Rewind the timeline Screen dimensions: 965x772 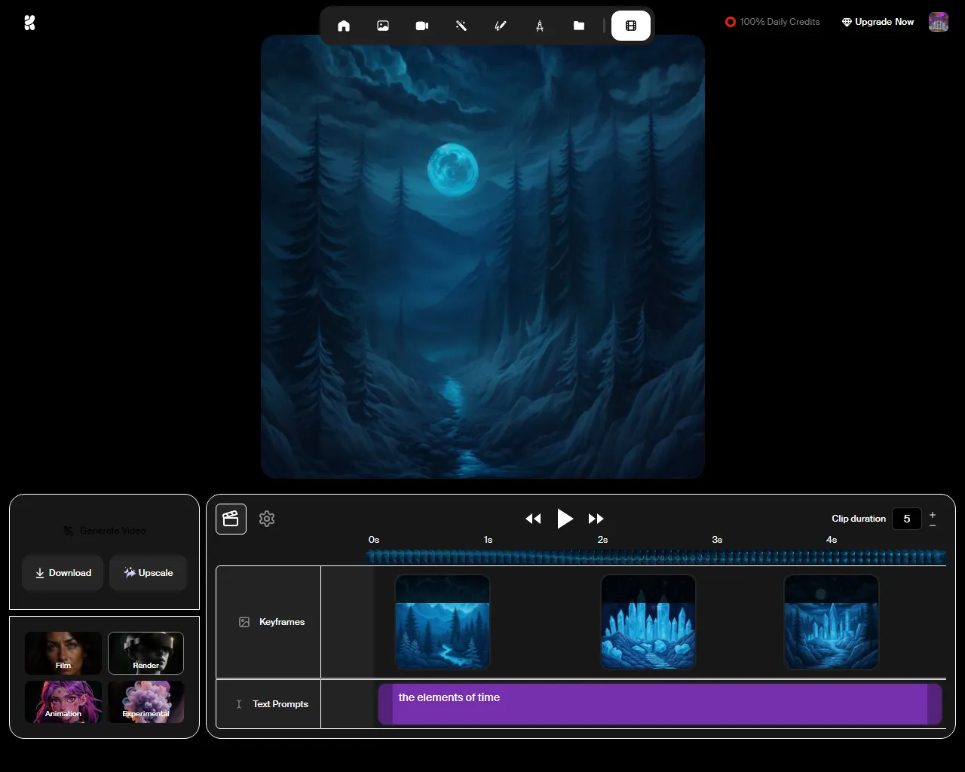[x=533, y=519]
